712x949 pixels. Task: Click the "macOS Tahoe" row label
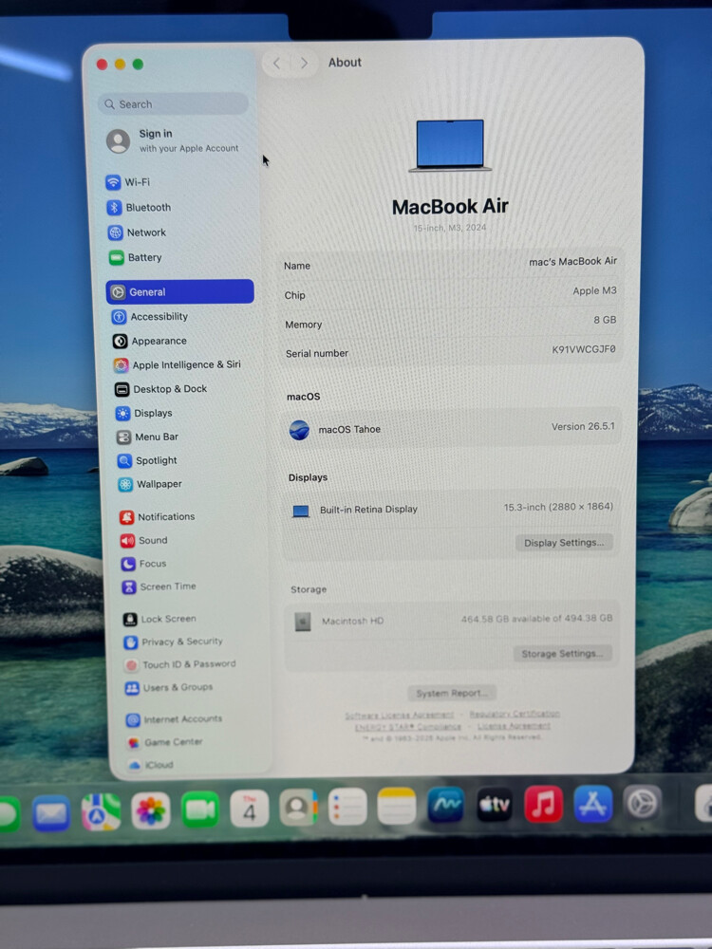pyautogui.click(x=349, y=430)
